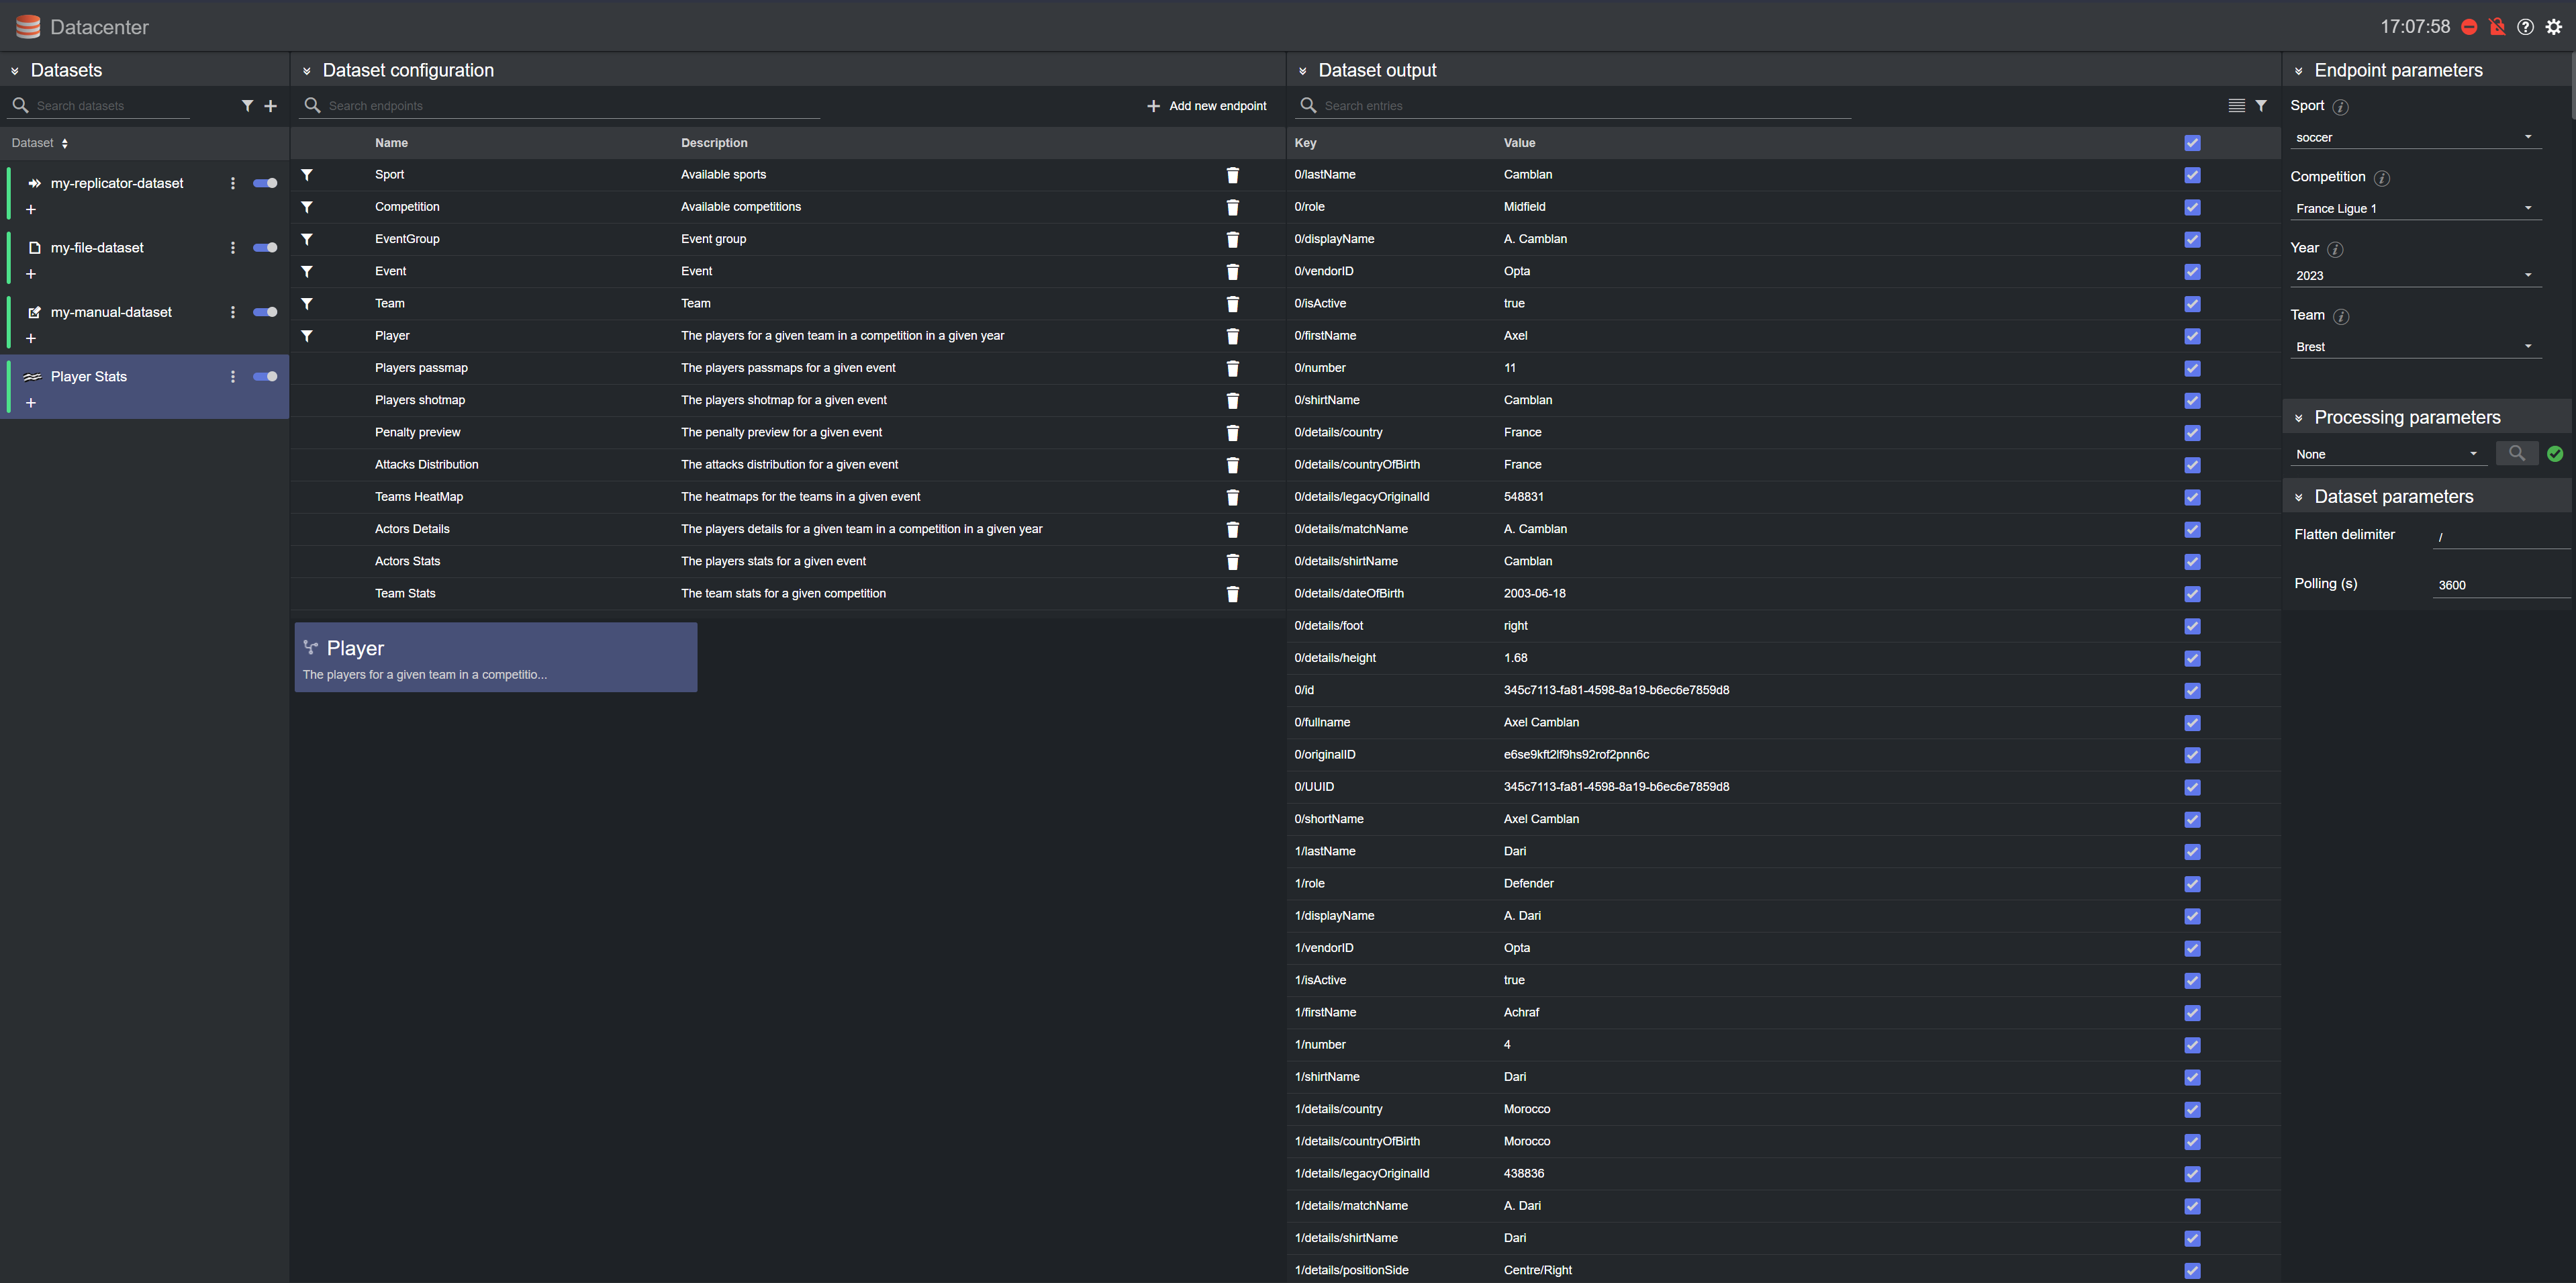Collapse the Dataset parameters section
Screen dimensions: 2576x1283
pos(2299,497)
